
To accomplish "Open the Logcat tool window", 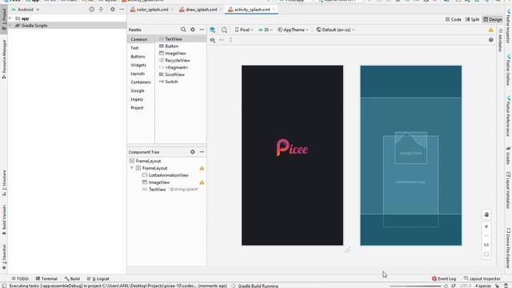I will pyautogui.click(x=98, y=278).
